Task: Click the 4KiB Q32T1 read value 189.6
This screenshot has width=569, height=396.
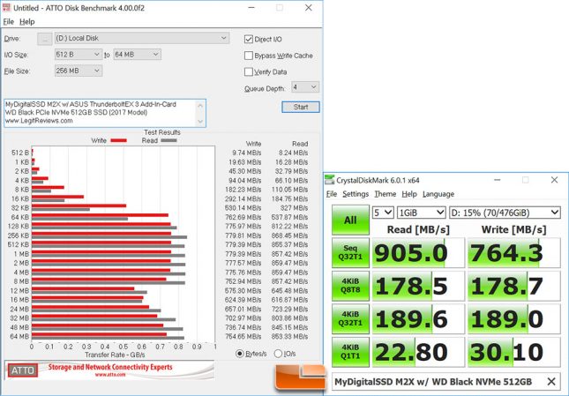Action: pos(418,318)
